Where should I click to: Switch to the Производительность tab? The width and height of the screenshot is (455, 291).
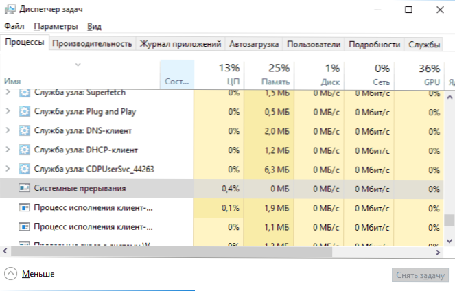(92, 44)
